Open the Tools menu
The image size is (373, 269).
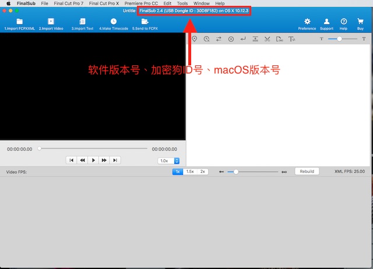tap(182, 4)
